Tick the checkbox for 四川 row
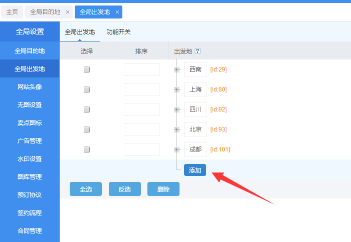351x242 pixels. click(x=87, y=109)
